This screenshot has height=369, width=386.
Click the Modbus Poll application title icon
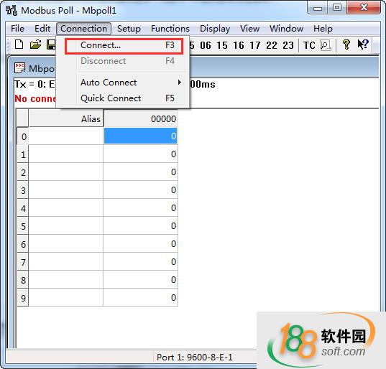click(12, 10)
